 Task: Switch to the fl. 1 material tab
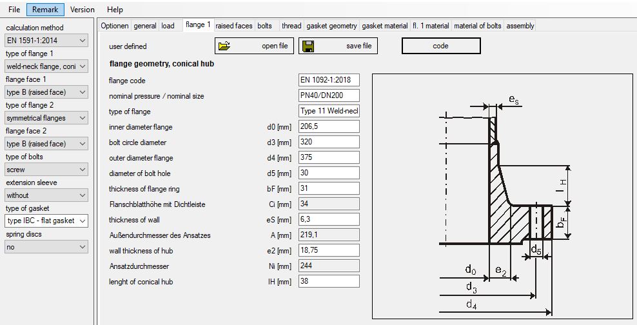click(431, 26)
